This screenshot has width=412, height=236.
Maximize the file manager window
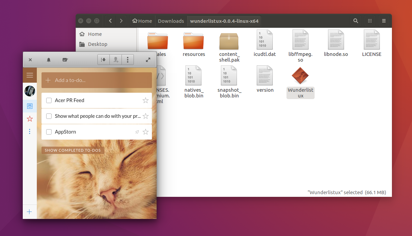click(97, 21)
